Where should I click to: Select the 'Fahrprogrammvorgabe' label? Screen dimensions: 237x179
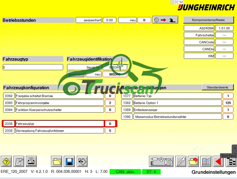(60, 103)
